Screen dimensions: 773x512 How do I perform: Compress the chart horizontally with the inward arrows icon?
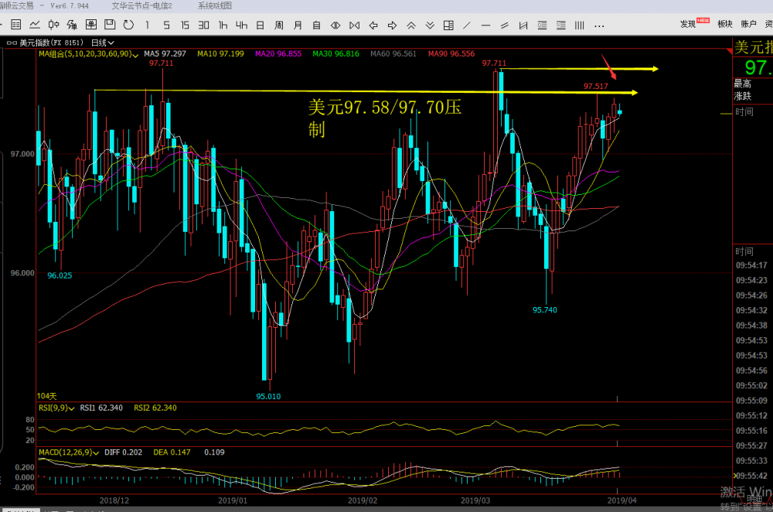pyautogui.click(x=335, y=26)
